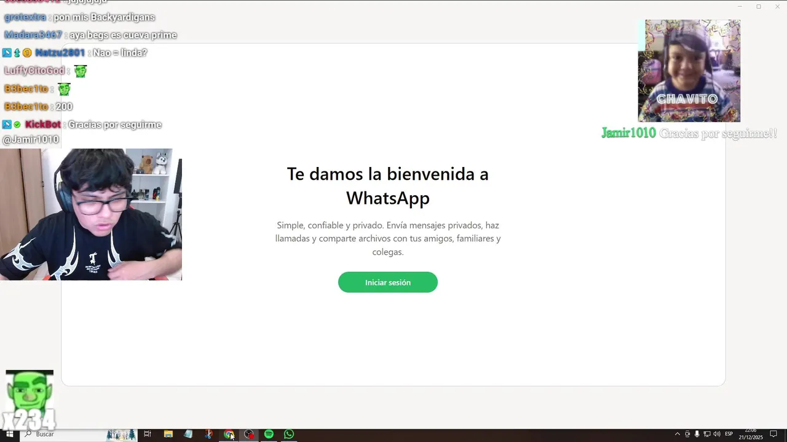This screenshot has height=442, width=787.
Task: Expand the hidden system tray icons
Action: pos(678,434)
